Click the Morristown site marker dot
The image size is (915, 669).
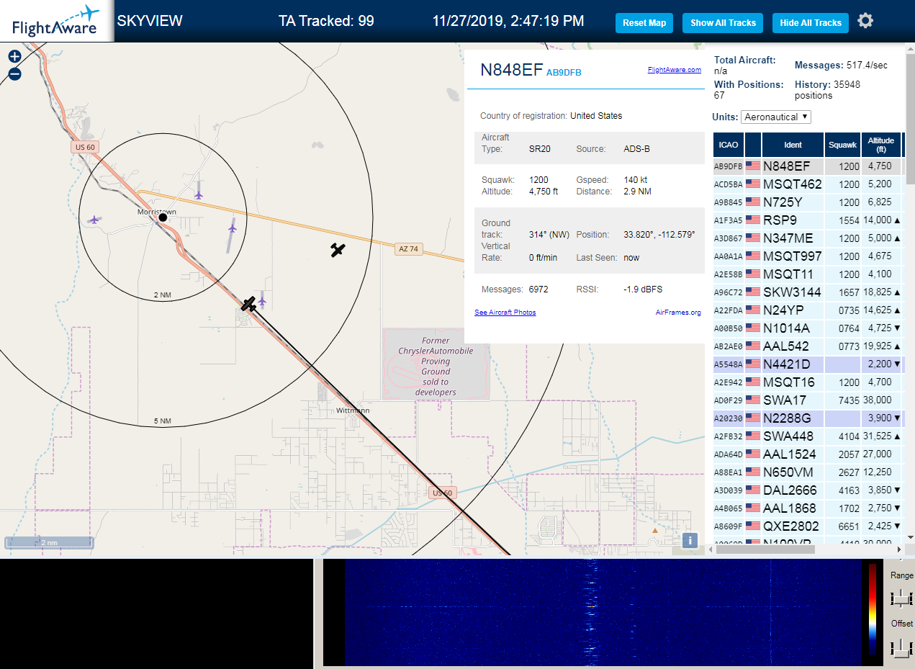point(163,217)
